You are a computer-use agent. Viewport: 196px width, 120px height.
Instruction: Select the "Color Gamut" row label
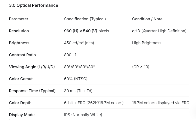click(21, 79)
